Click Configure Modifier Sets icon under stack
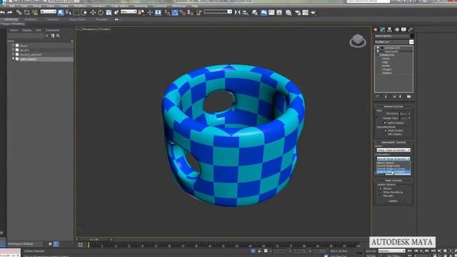This screenshot has width=457, height=257. [x=408, y=96]
